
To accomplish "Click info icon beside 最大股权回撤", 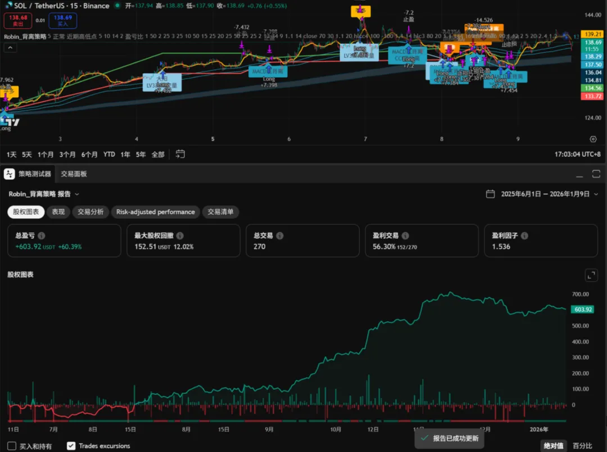I will pos(180,236).
